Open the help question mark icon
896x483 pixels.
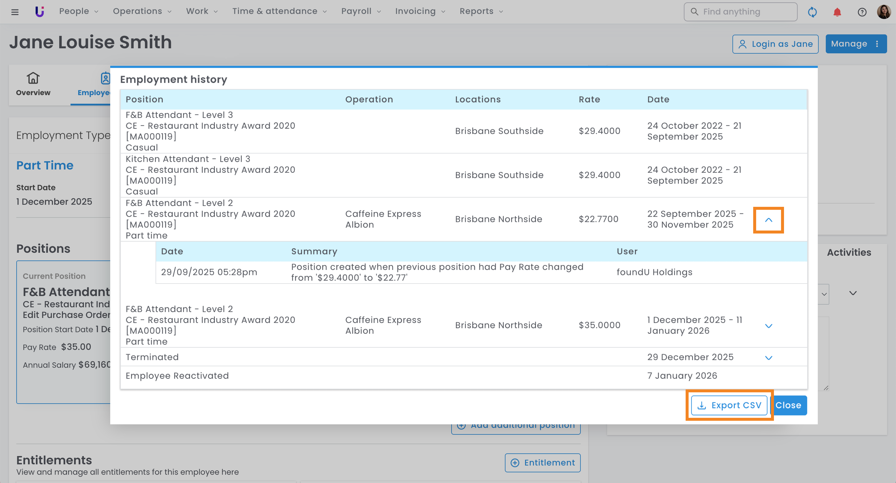point(862,12)
